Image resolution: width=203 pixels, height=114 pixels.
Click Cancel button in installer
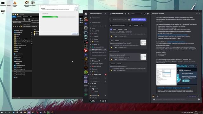pyautogui.click(x=75, y=34)
